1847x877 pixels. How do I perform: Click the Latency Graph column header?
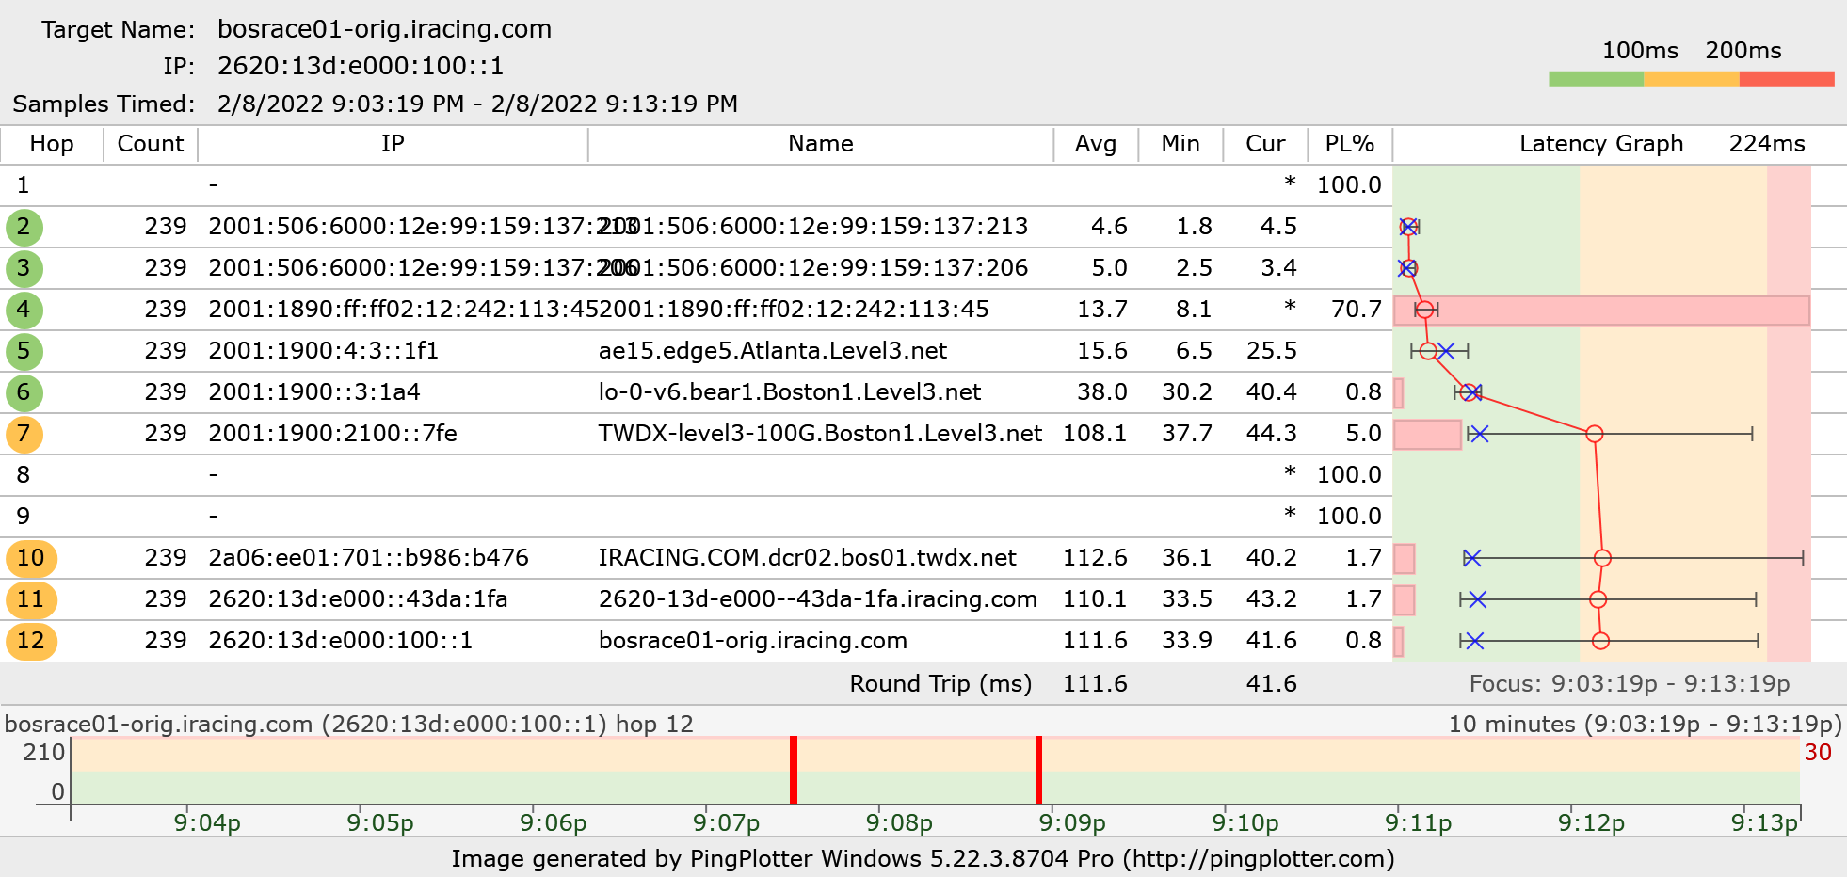tap(1601, 144)
